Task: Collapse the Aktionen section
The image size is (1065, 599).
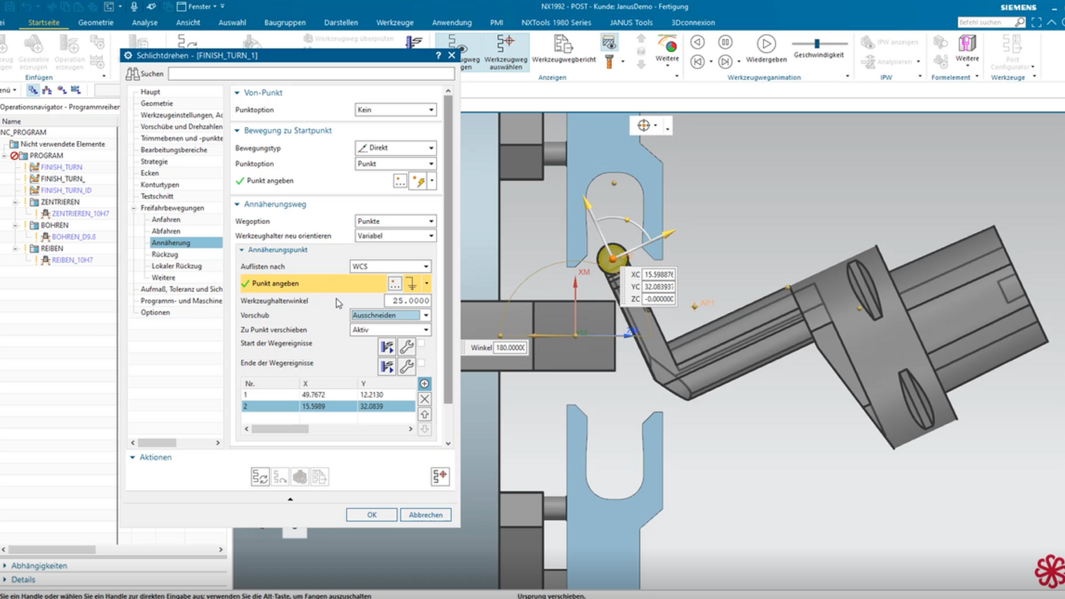Action: tap(133, 457)
